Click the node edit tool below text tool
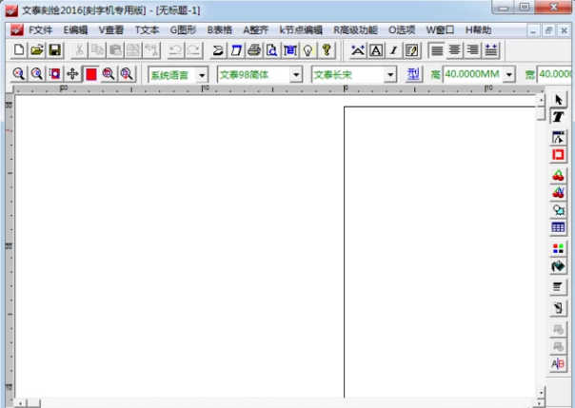The image size is (575, 408). tap(558, 137)
